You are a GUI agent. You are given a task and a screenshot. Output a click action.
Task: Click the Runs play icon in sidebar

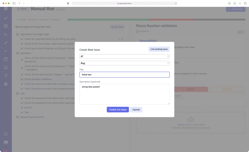coord(6,26)
